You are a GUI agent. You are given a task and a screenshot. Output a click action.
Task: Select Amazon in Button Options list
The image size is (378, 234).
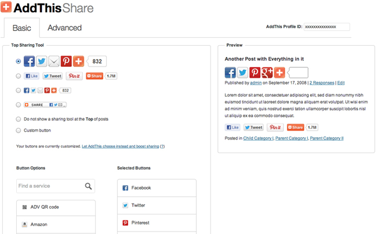pos(56,225)
